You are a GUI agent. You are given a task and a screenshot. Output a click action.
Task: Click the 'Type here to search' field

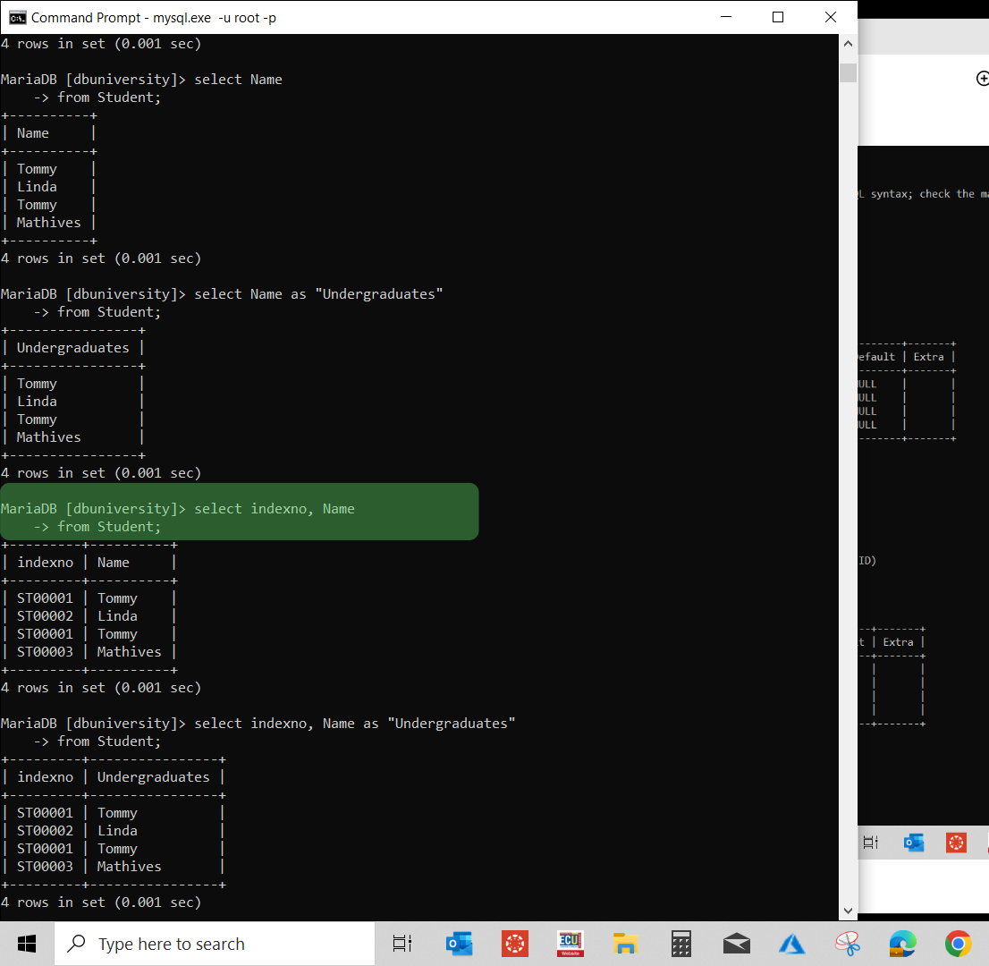215,943
